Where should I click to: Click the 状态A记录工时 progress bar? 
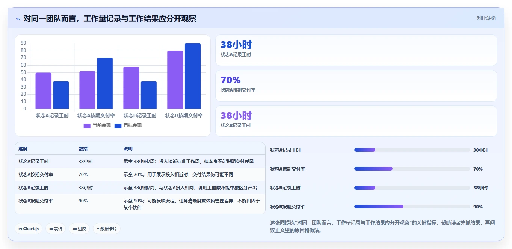412,150
